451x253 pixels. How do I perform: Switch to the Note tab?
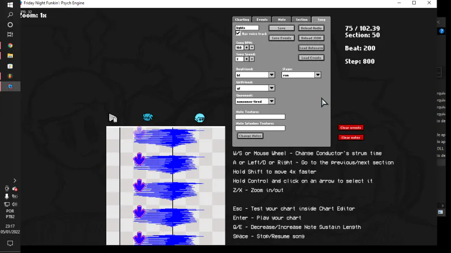(281, 20)
